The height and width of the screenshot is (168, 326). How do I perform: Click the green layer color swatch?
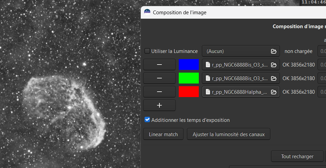(189, 78)
